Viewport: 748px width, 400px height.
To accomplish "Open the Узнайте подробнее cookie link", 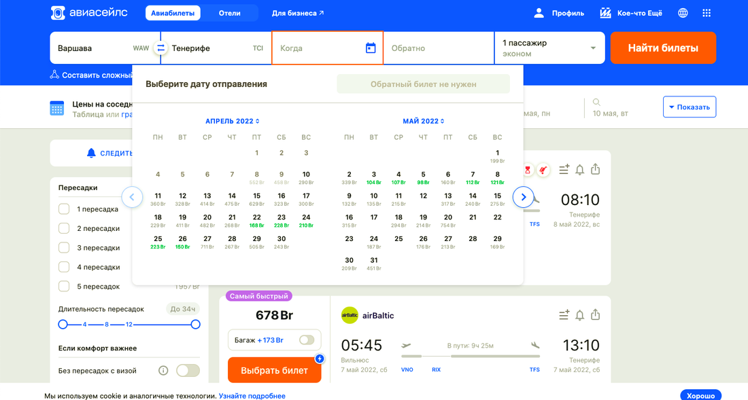I will [x=252, y=396].
